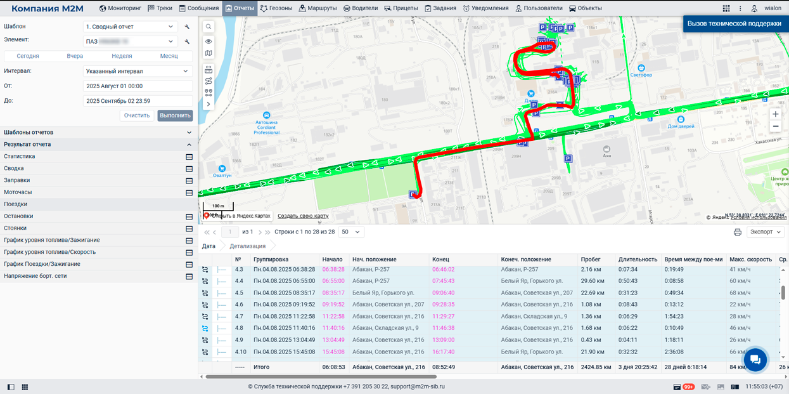Collapse the Шаблоны отчетов section
Image resolution: width=789 pixels, height=394 pixels.
(189, 133)
